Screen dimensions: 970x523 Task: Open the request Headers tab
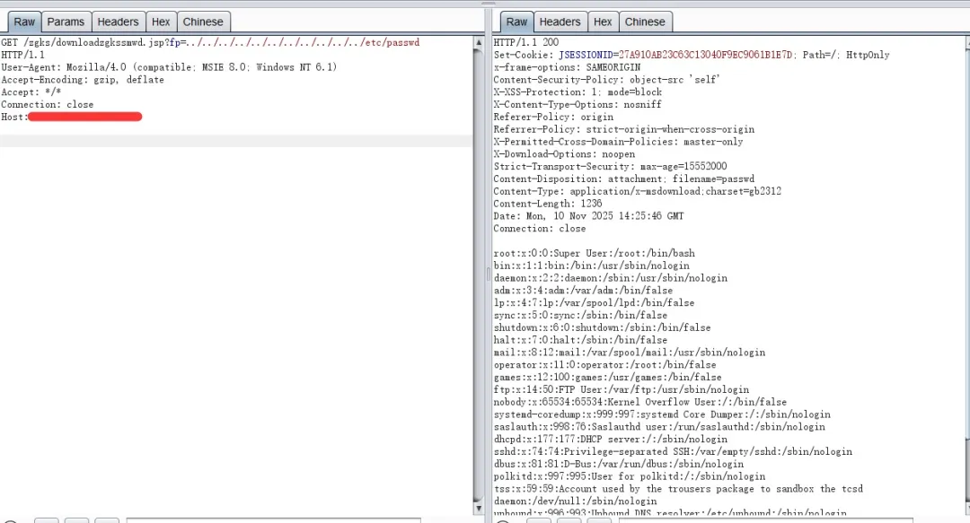(118, 22)
